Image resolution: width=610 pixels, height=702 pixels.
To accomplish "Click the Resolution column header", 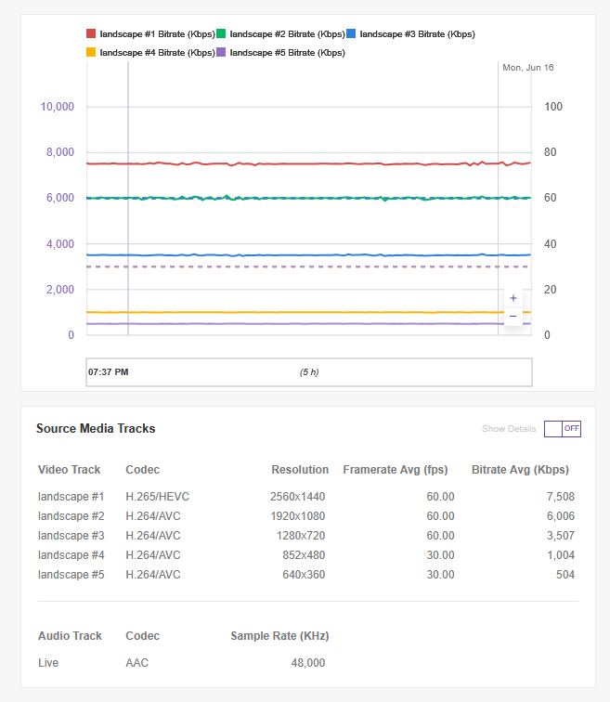I will pos(300,470).
